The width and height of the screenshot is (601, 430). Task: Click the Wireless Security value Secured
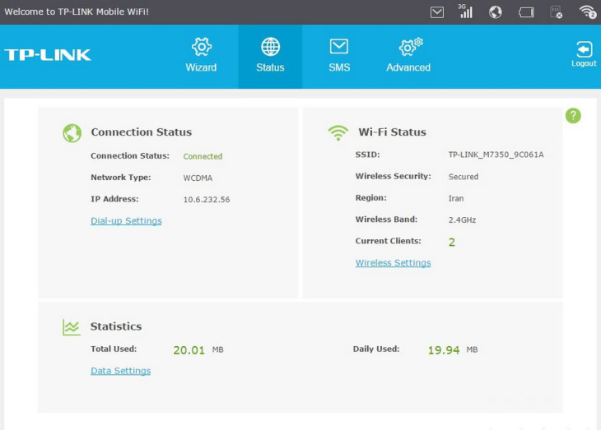[464, 177]
